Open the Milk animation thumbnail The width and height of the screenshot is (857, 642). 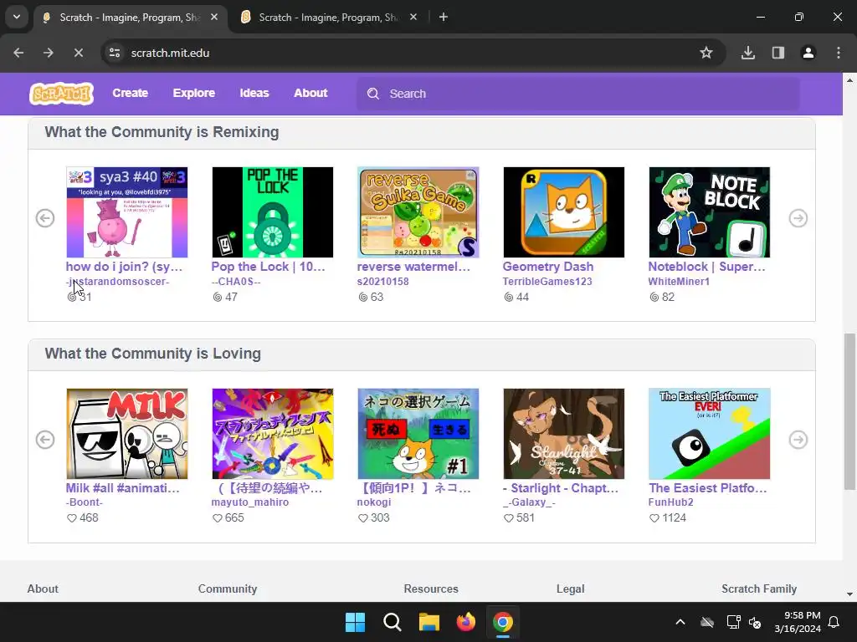(x=127, y=434)
